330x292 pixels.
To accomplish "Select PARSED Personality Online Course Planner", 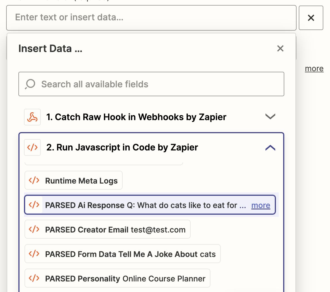I will [125, 279].
